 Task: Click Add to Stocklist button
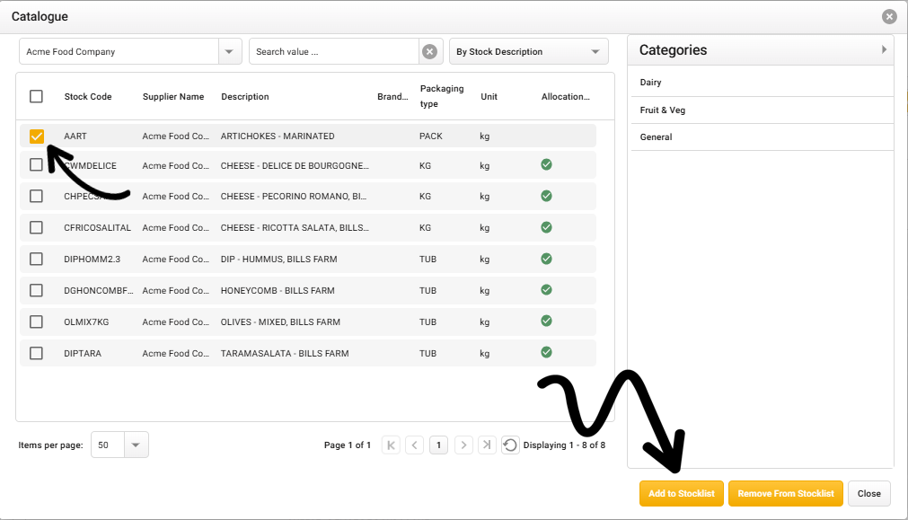681,494
